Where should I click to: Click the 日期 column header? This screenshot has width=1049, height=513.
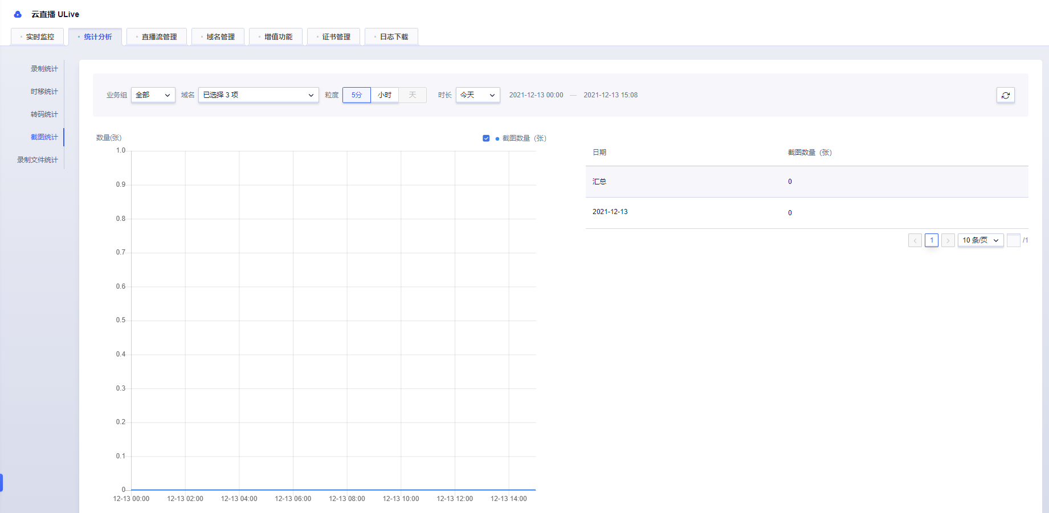(599, 153)
